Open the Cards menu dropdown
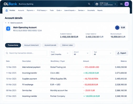Image resolution: width=133 pixels, height=104 pixels. (59, 10)
